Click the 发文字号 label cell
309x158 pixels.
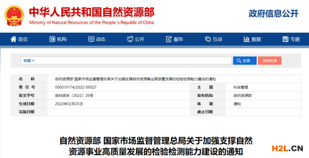29,95
